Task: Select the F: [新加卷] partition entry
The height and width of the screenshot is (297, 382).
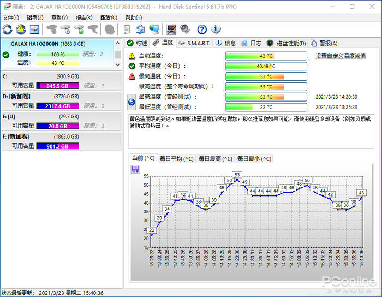Action: point(61,141)
